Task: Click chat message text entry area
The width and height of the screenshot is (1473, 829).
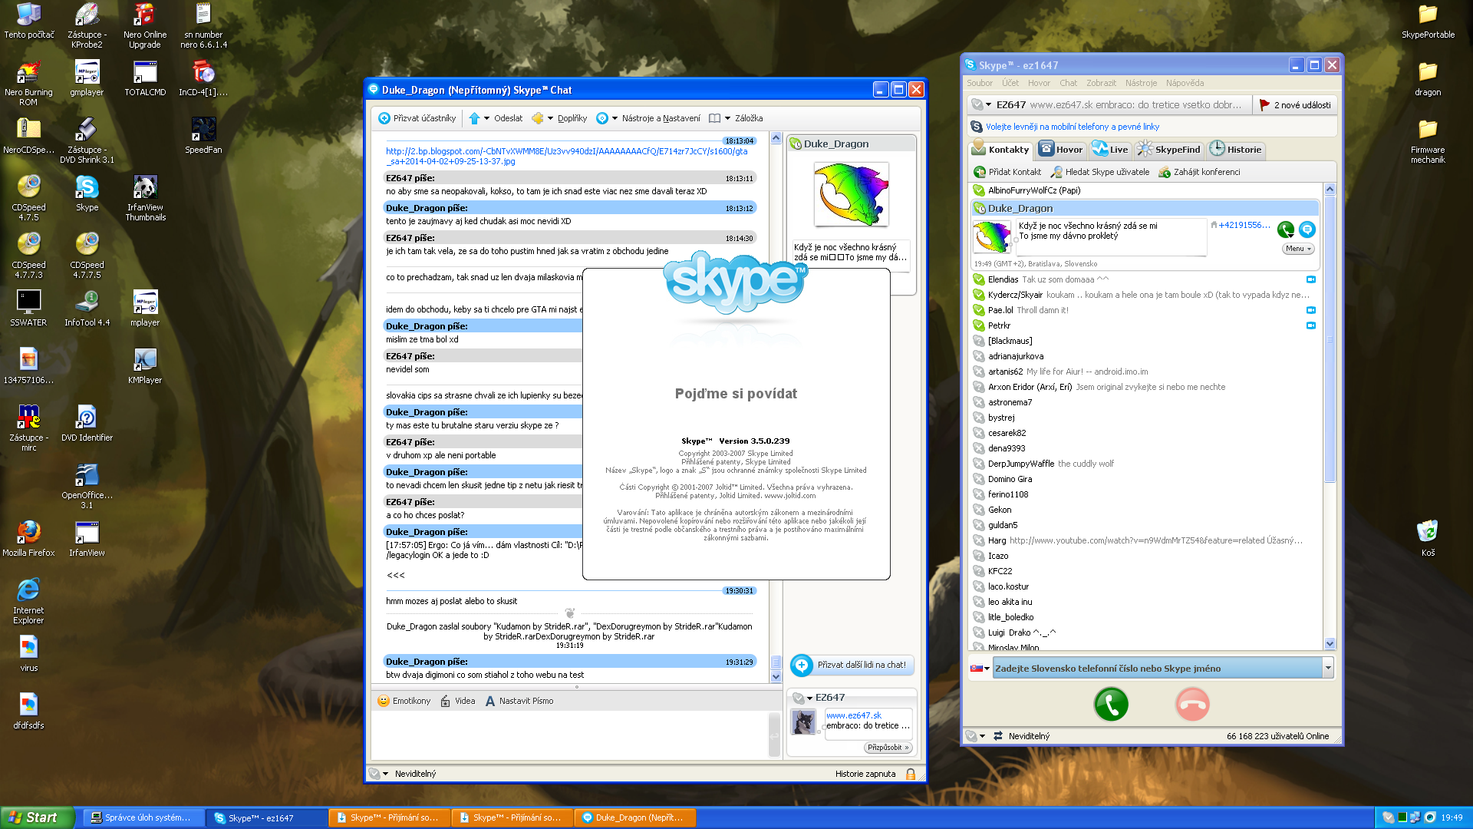Action: pos(569,735)
